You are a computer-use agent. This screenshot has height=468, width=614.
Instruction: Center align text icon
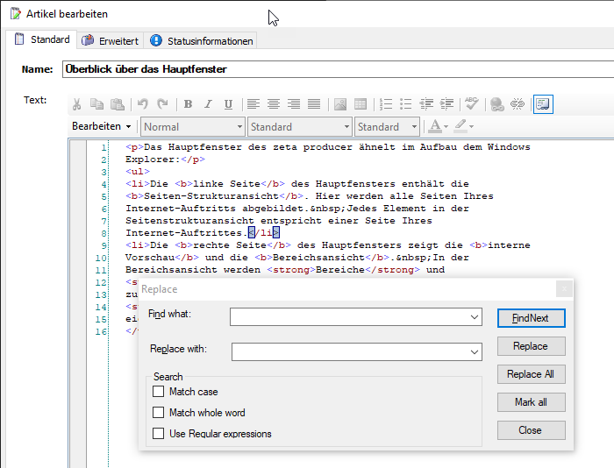(x=274, y=104)
